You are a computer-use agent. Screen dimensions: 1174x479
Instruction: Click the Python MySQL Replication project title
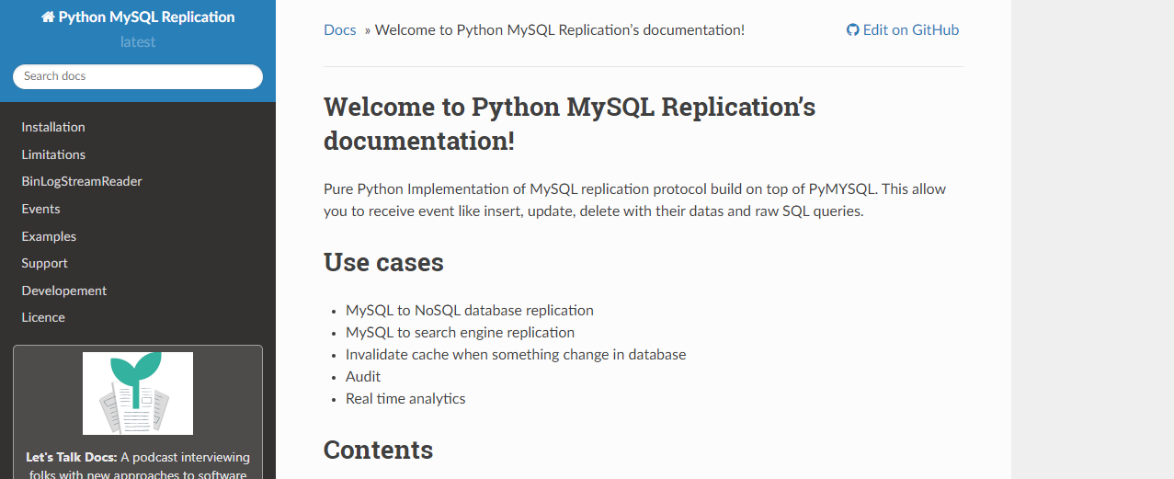[x=138, y=17]
